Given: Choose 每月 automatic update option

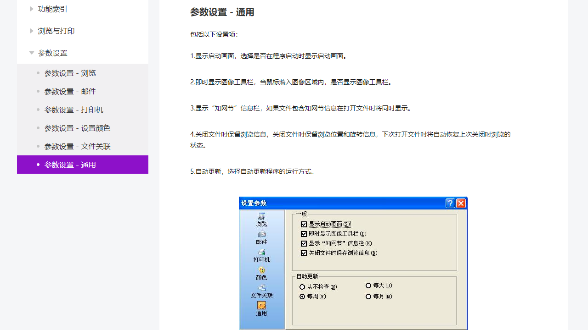Looking at the screenshot, I should point(368,296).
